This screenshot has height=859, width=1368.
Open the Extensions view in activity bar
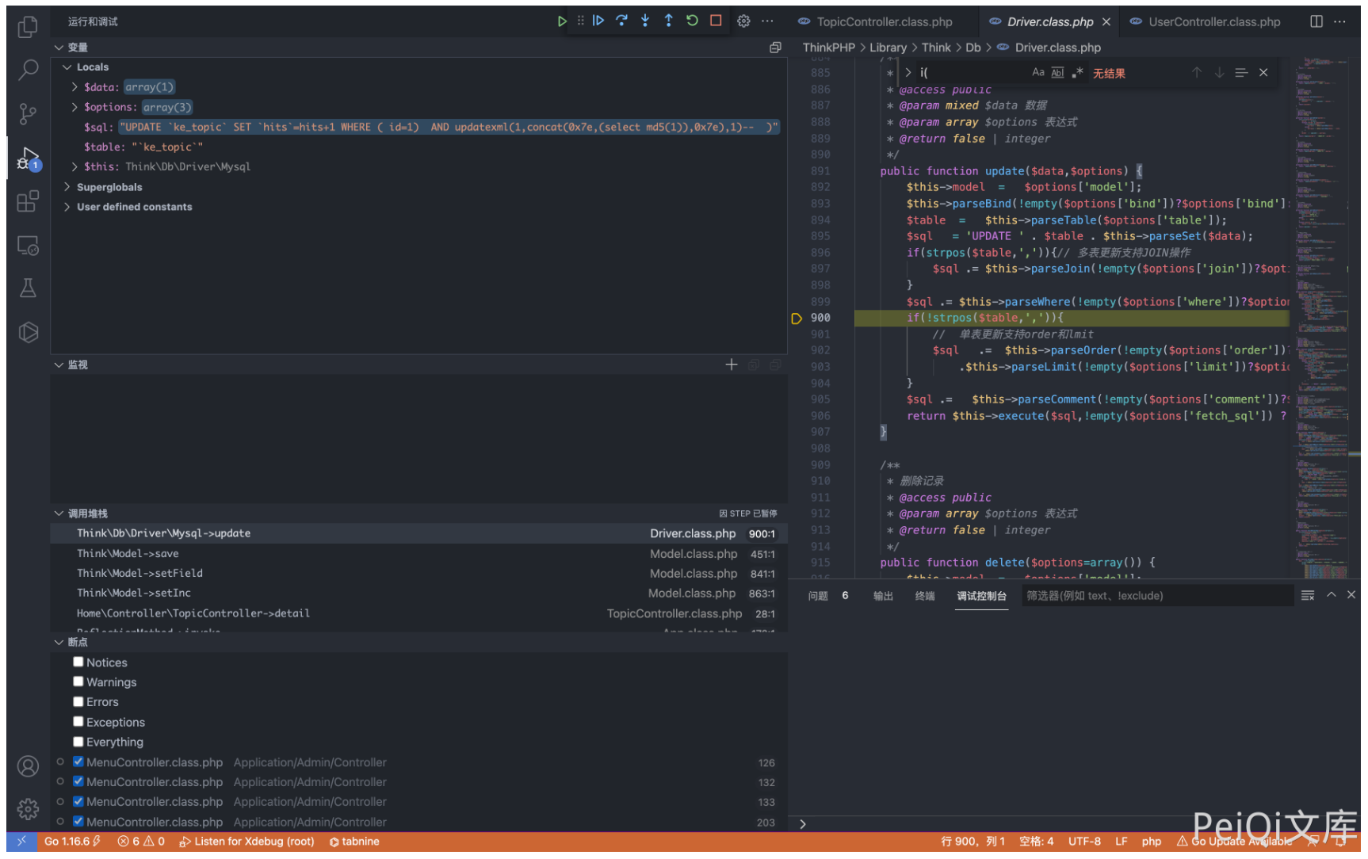point(28,201)
